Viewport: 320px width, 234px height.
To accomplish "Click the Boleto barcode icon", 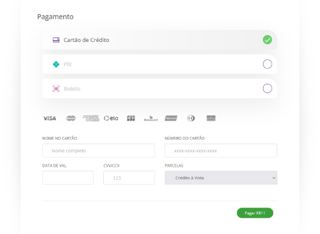I will [x=56, y=89].
